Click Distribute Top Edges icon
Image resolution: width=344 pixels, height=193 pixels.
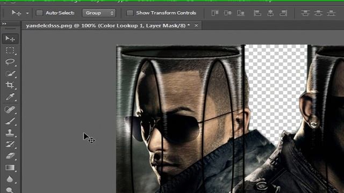(x=305, y=13)
